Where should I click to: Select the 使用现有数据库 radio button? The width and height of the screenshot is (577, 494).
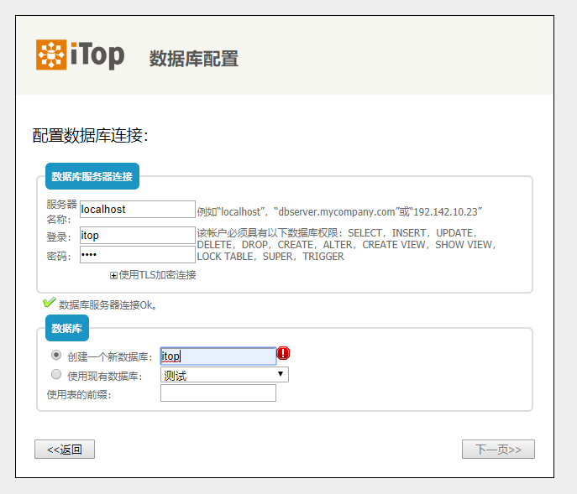pyautogui.click(x=56, y=375)
